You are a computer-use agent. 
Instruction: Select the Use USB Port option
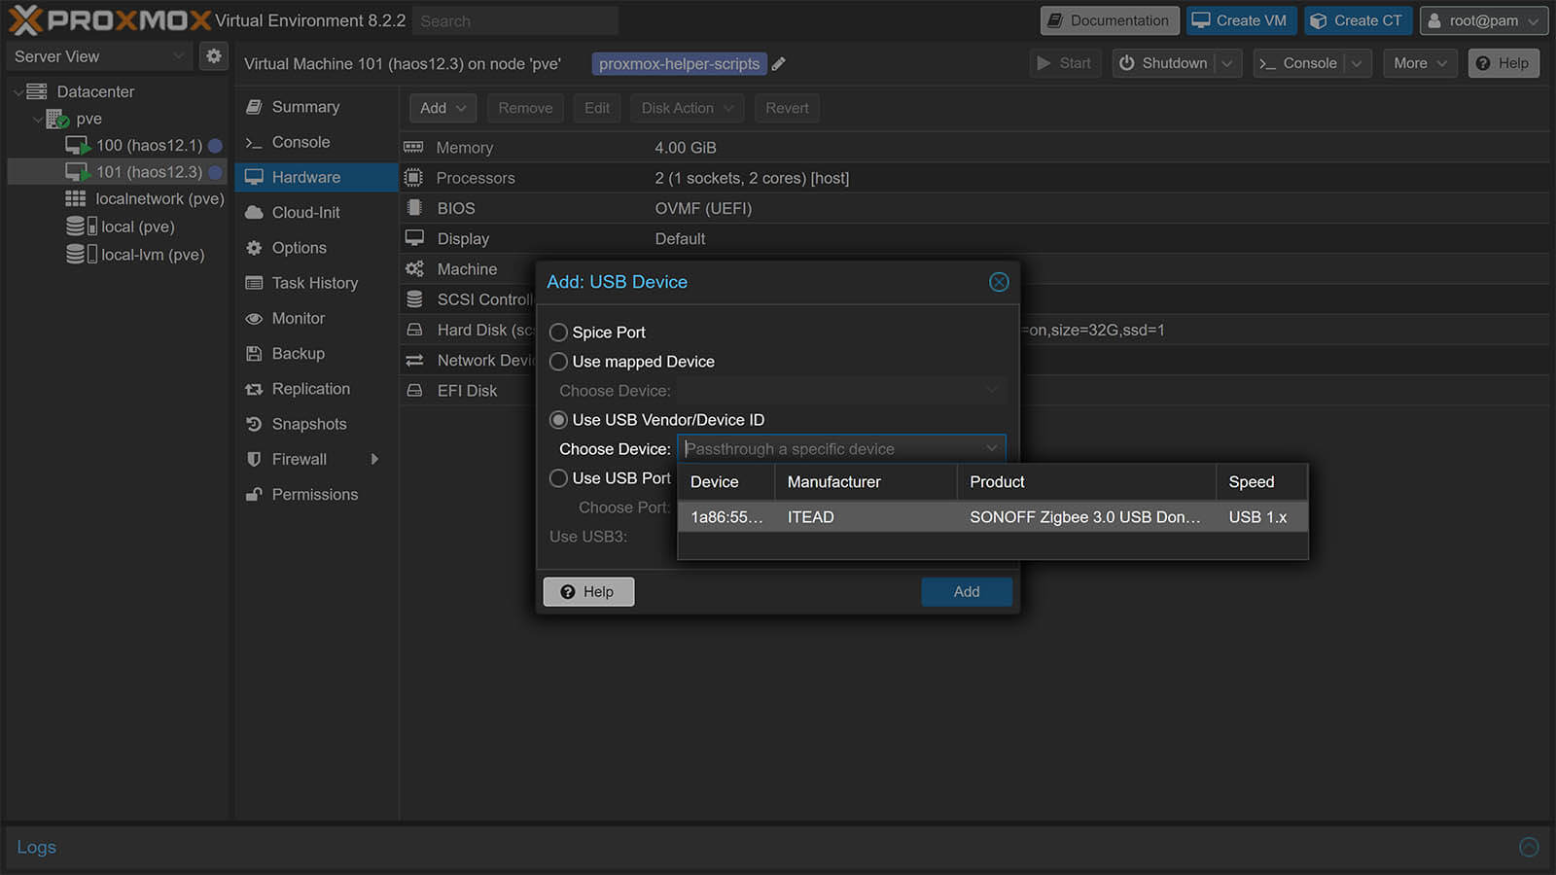tap(558, 477)
